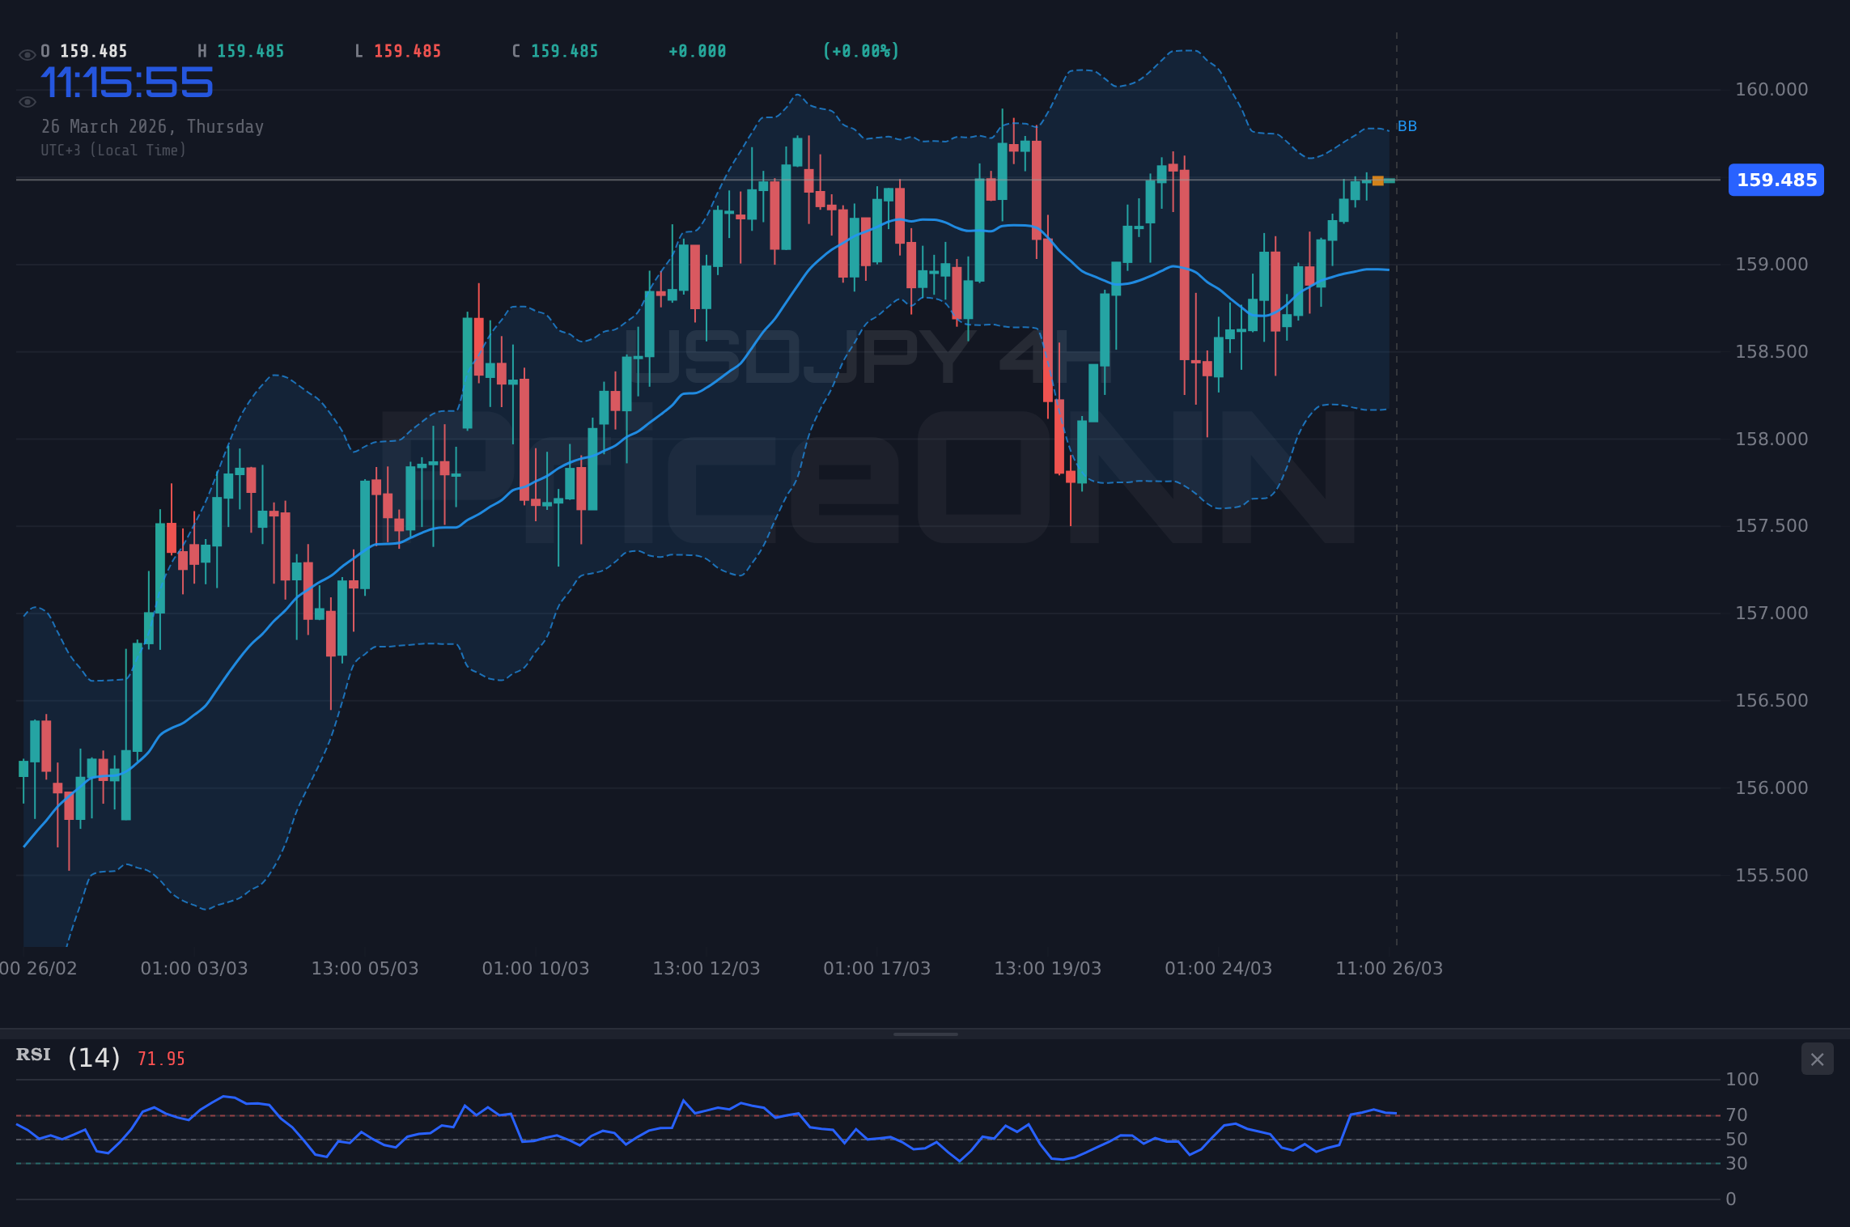
Task: Close the RSI panel with the X button
Action: pos(1817,1059)
